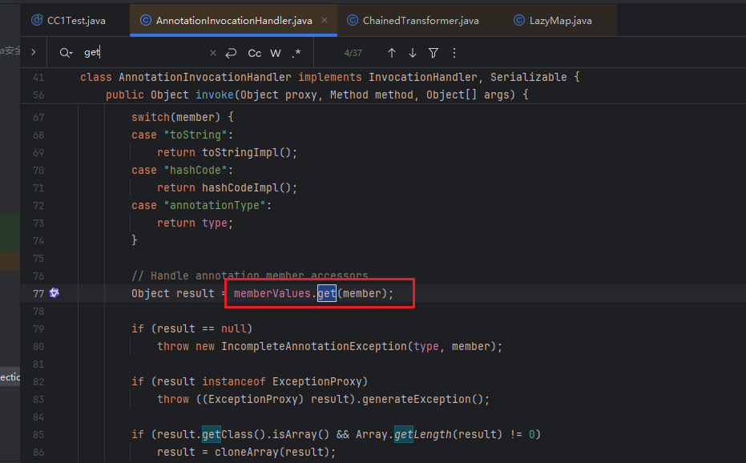The width and height of the screenshot is (746, 463).
Task: Click the highlighted get call on line 77
Action: (326, 293)
